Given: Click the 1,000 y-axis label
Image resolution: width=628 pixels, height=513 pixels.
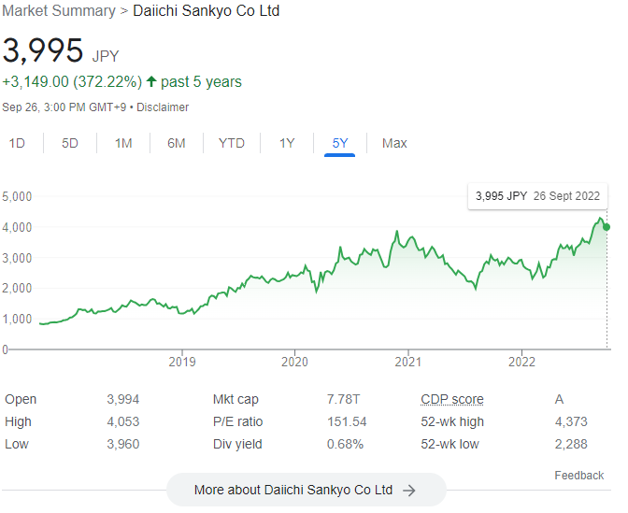Looking at the screenshot, I should [x=17, y=320].
